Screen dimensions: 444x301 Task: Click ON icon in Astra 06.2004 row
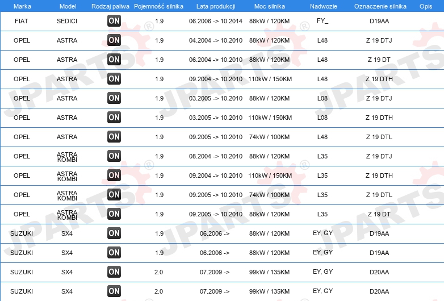[114, 59]
